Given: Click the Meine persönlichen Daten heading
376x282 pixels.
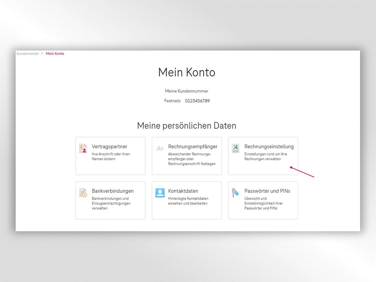Looking at the screenshot, I should point(187,126).
